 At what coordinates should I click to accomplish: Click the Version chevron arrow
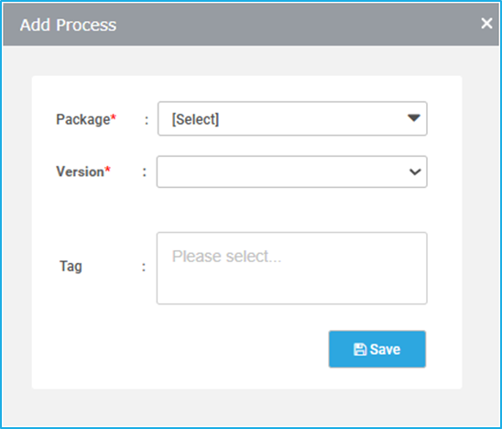tap(415, 172)
